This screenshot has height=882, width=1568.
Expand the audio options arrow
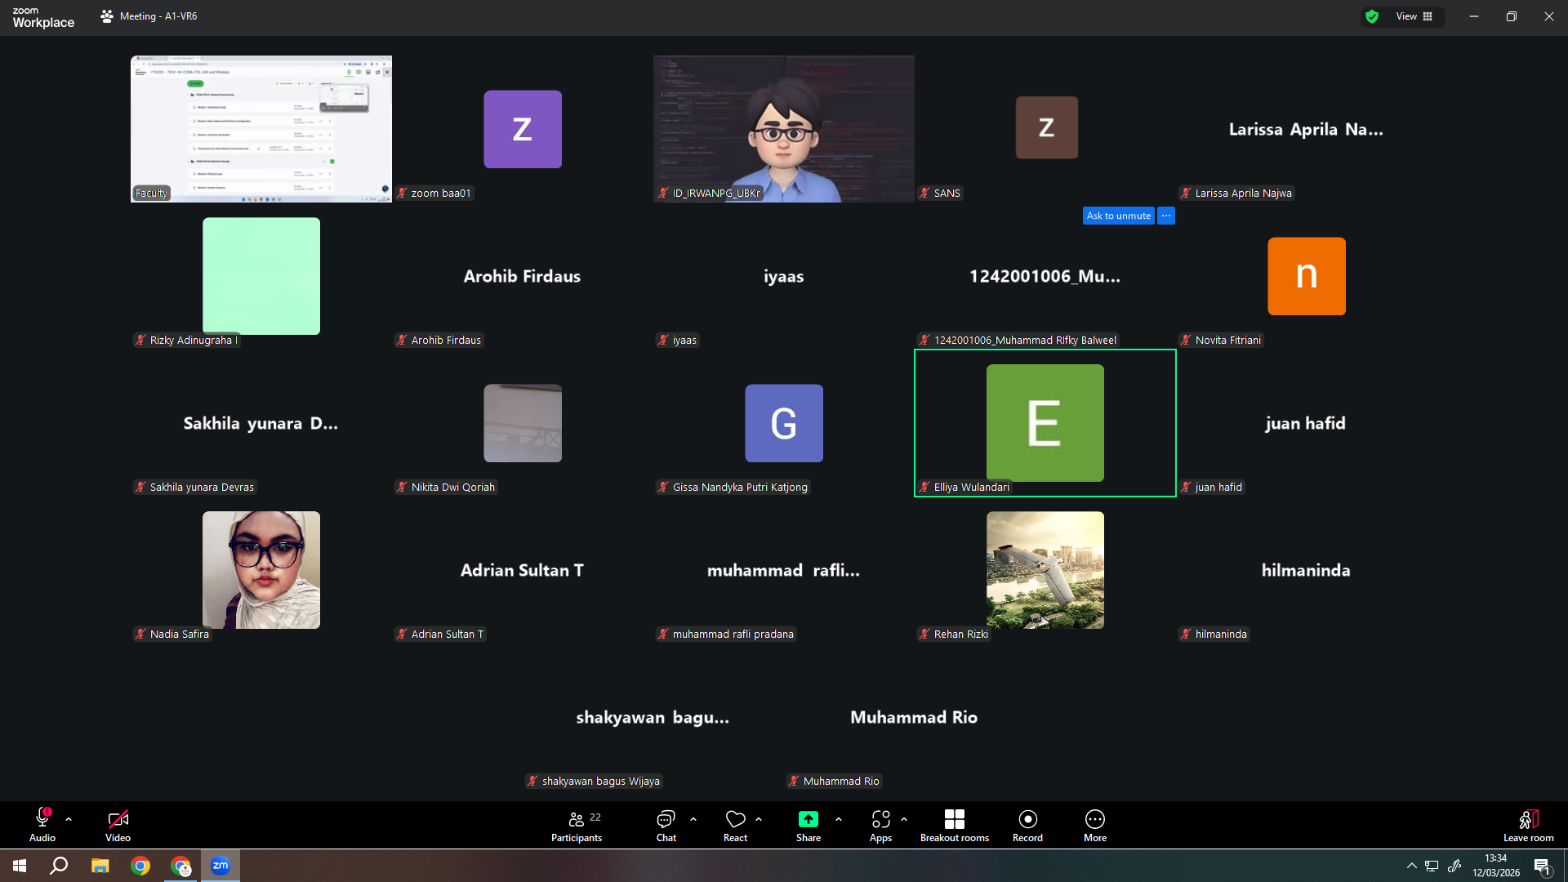(x=69, y=819)
